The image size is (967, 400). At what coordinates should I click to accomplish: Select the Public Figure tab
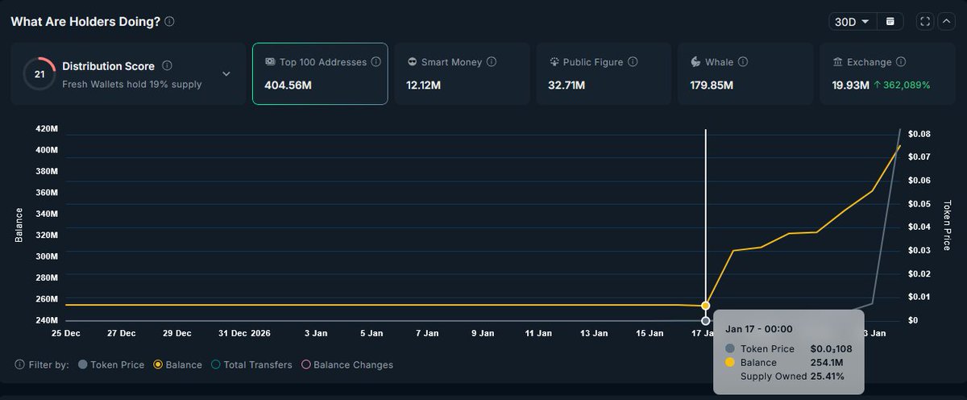pos(604,73)
